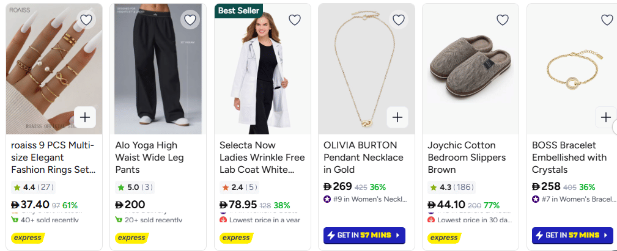Viewport: 617px width, 251px height.
Task: Click express badge under roaiss rings
Action: click(x=28, y=238)
